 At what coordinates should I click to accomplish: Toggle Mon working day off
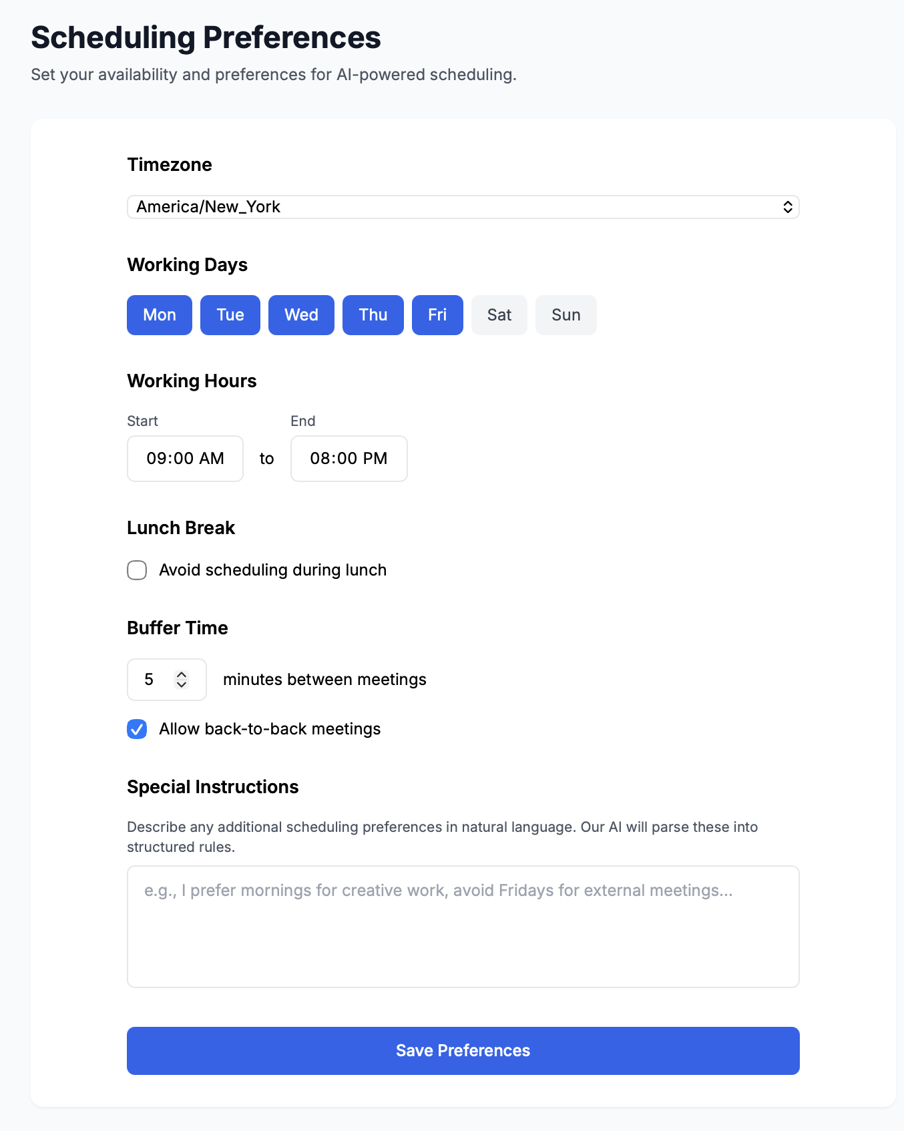click(x=160, y=315)
